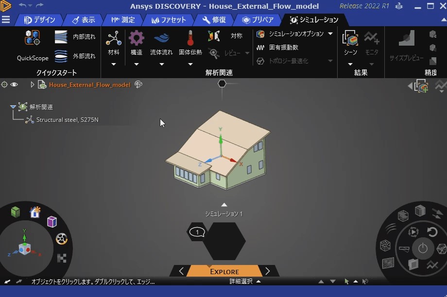Start an 外部流れ external flow setup
The image size is (447, 297).
(75, 56)
